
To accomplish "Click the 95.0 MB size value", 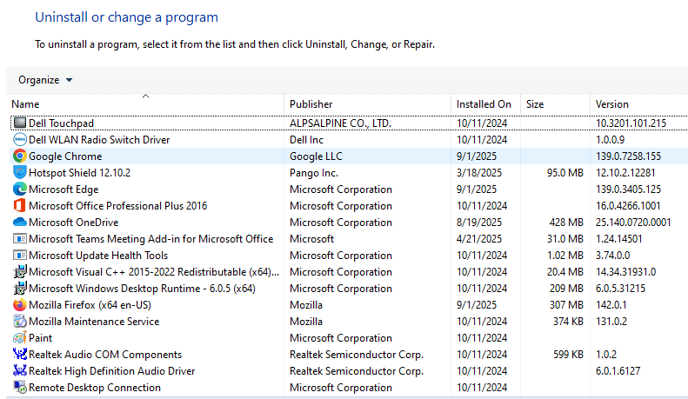I will click(x=565, y=173).
